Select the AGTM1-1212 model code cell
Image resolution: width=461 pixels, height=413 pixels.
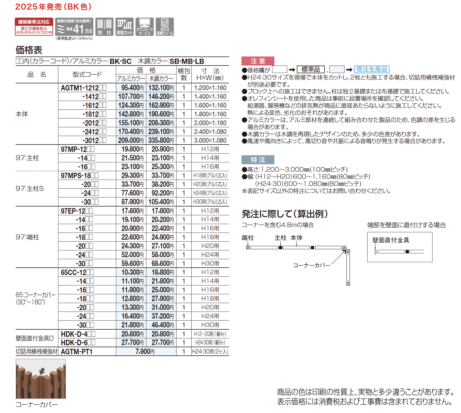(x=84, y=88)
